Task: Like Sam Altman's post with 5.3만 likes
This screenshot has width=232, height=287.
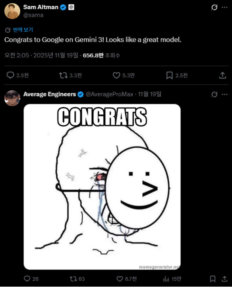Action: tap(116, 75)
